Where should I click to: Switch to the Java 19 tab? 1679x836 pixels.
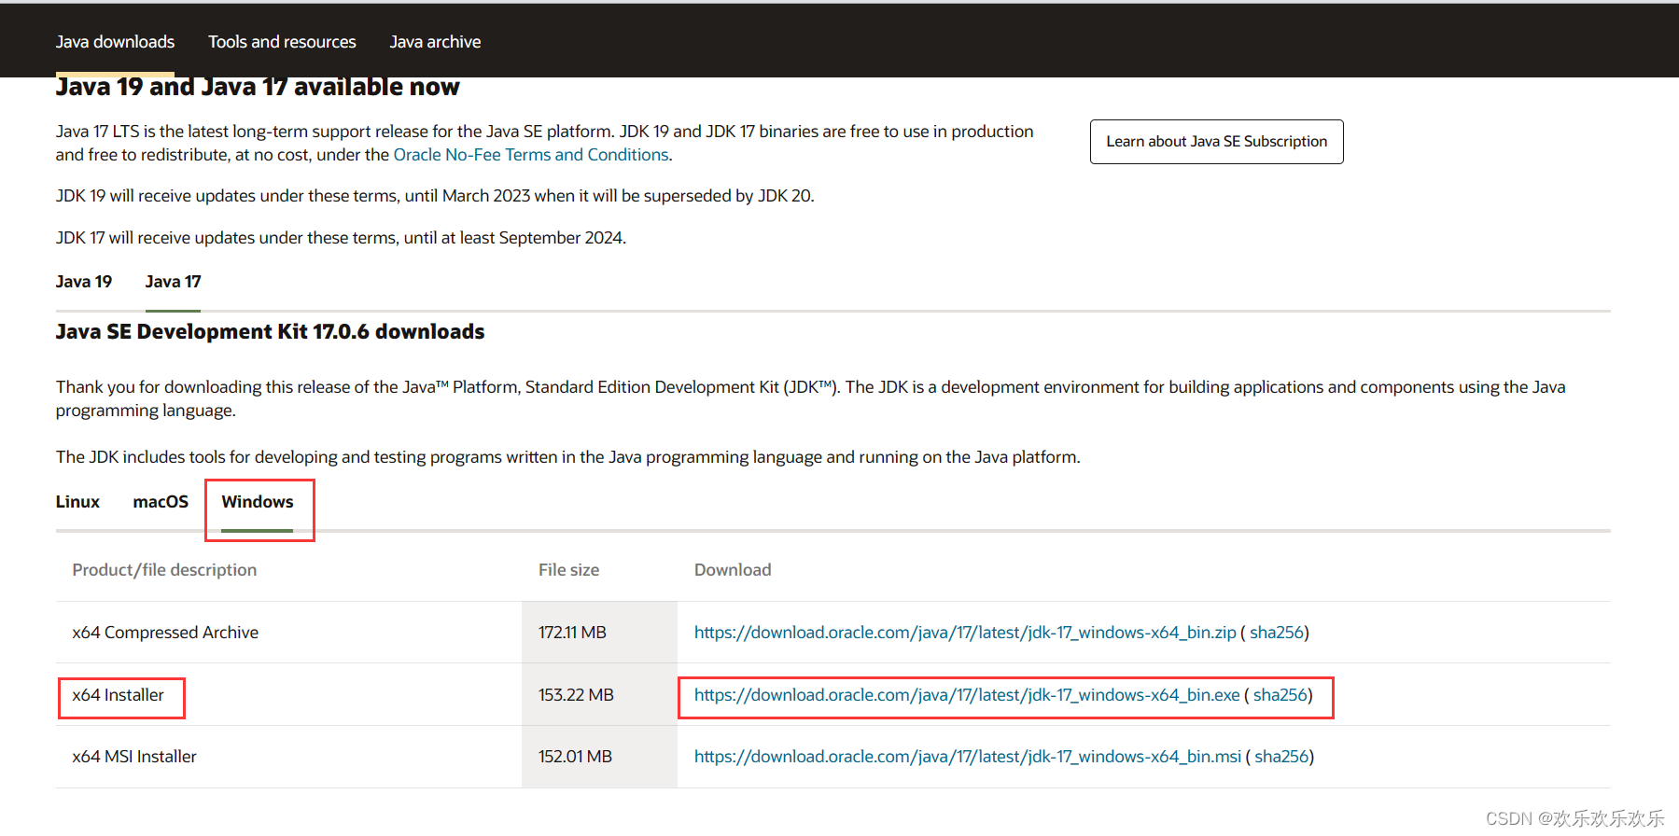(84, 282)
